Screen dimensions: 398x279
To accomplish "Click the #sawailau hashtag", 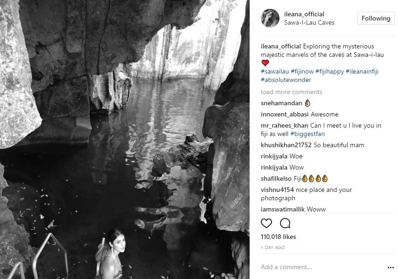I will tap(274, 71).
